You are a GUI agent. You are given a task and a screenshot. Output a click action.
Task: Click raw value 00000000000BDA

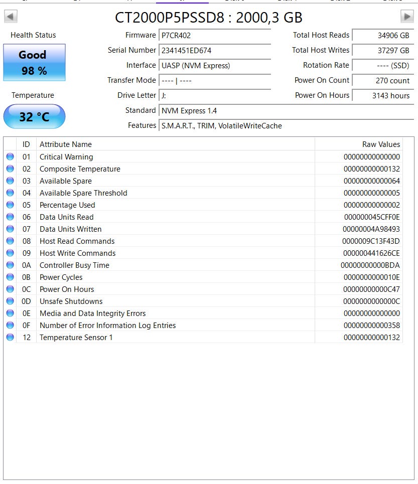pyautogui.click(x=370, y=265)
